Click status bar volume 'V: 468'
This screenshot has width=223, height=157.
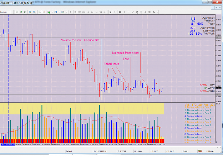(185, 151)
